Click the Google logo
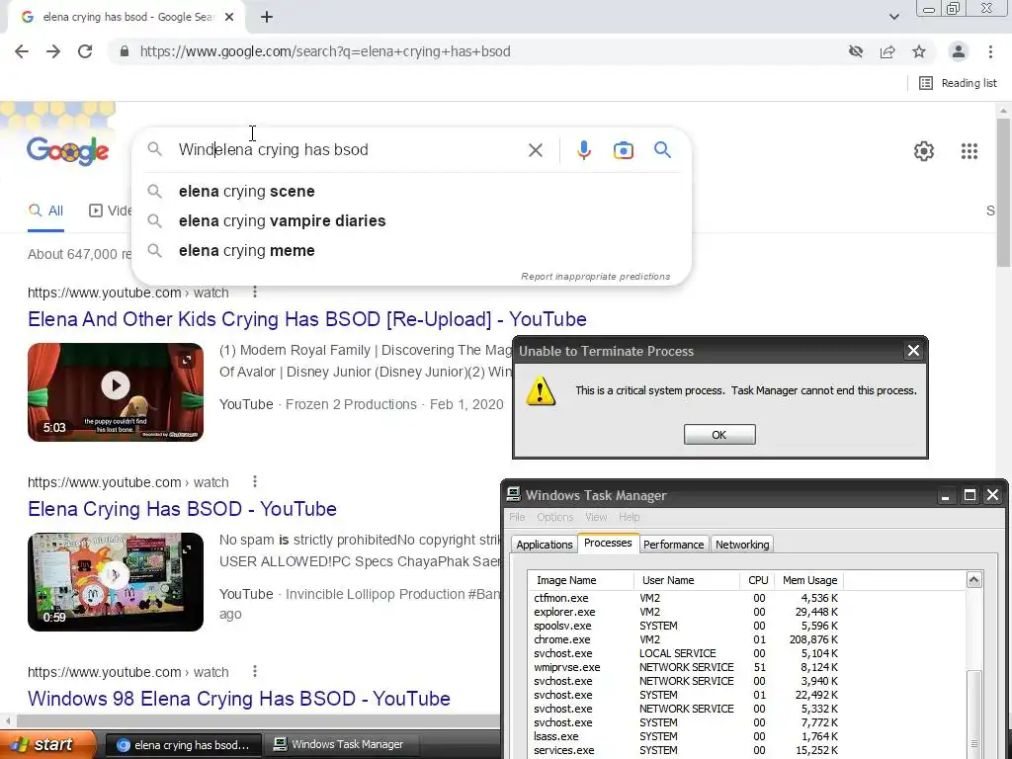 coord(68,151)
